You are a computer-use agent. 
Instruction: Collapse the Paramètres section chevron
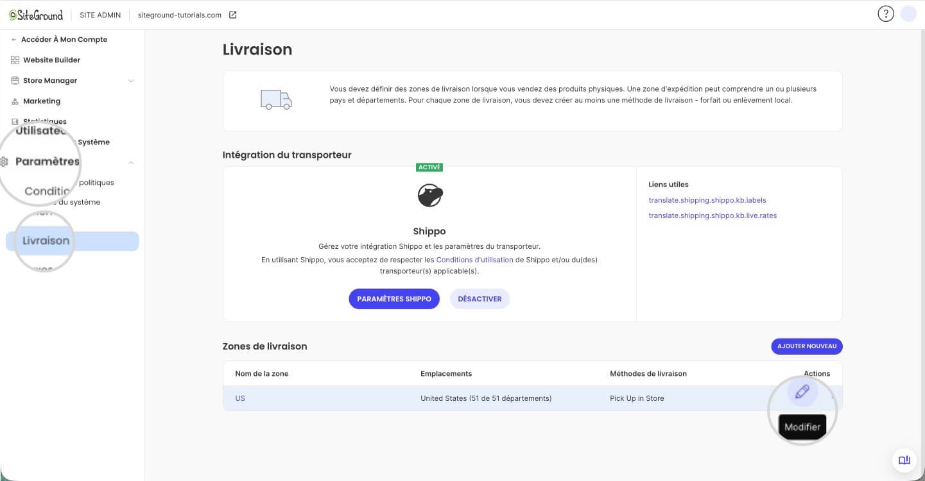(131, 163)
